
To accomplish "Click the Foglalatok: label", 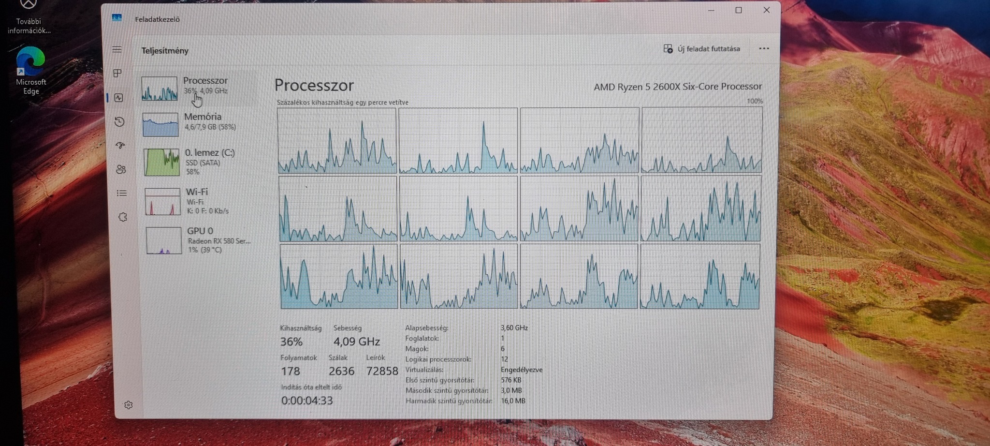I will coord(422,339).
